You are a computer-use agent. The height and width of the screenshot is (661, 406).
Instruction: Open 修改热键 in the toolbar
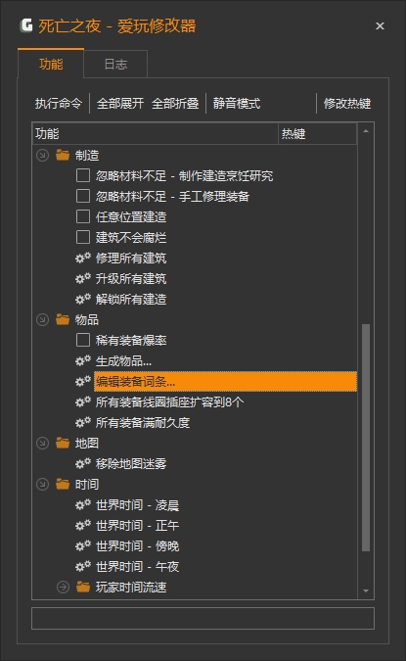[347, 103]
